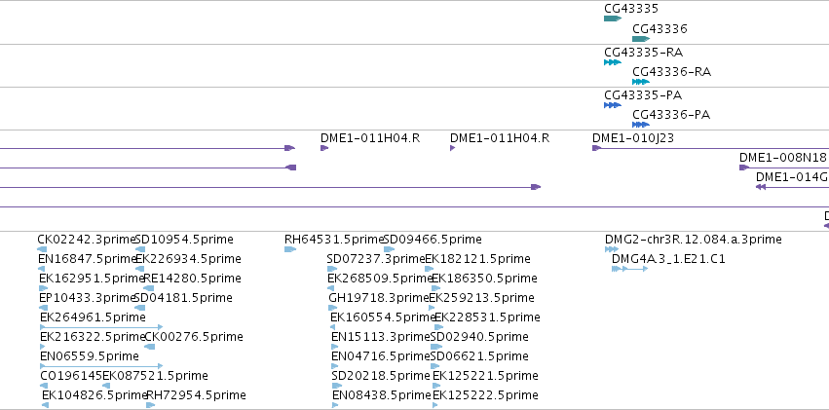Select the CG43335-RA transcript glyph
The width and height of the screenshot is (829, 410).
point(612,62)
